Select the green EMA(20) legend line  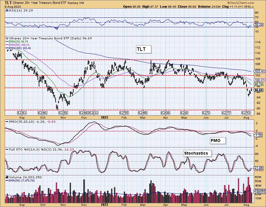[7, 42]
